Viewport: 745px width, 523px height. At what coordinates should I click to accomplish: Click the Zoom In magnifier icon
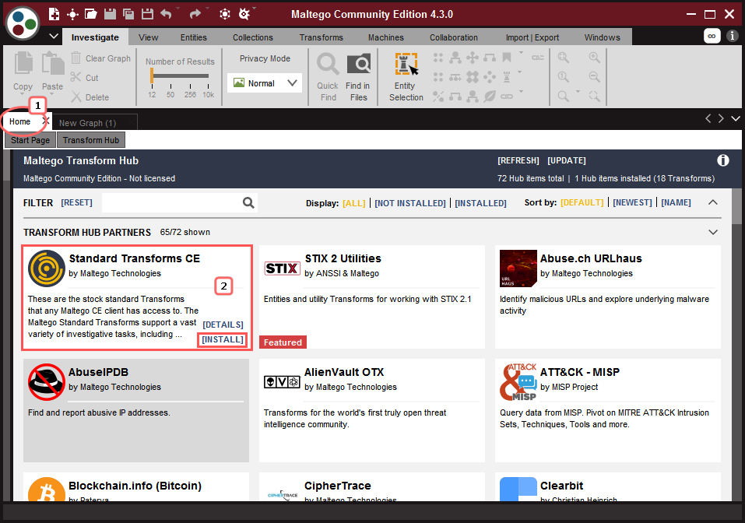pos(594,58)
